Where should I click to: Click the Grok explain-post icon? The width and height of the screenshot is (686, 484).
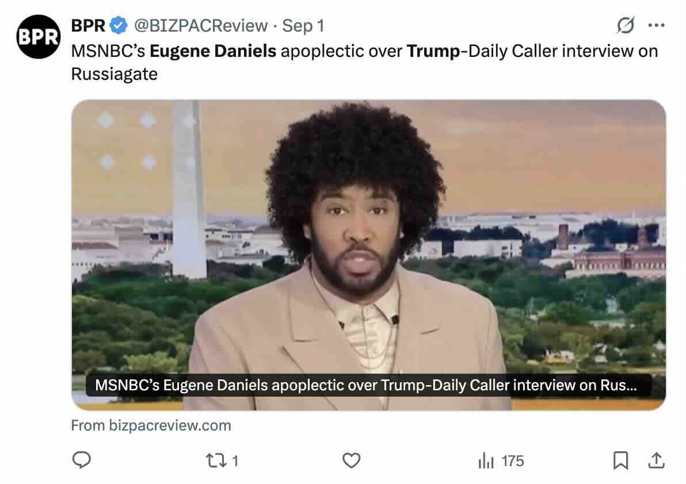coord(626,25)
